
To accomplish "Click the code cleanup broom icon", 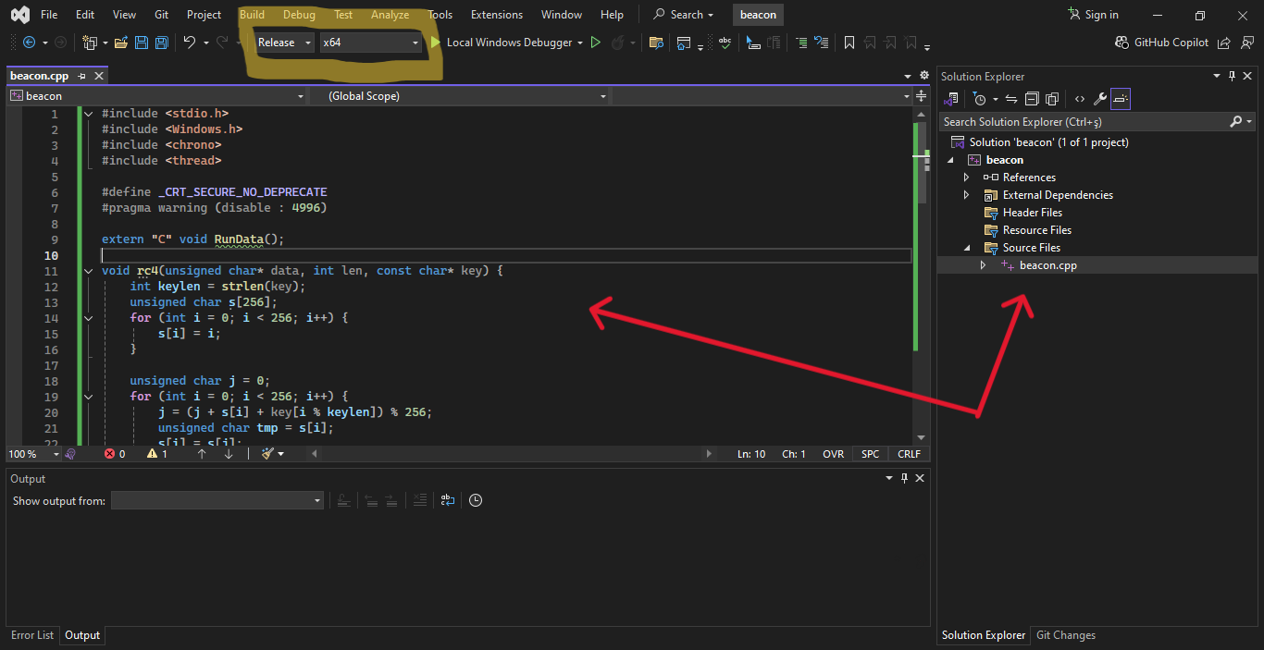I will pos(268,454).
